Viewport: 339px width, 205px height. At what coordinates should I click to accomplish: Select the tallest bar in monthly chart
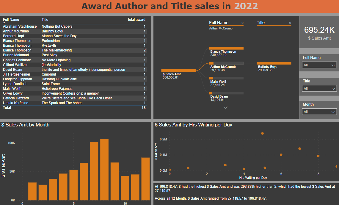[104, 170]
